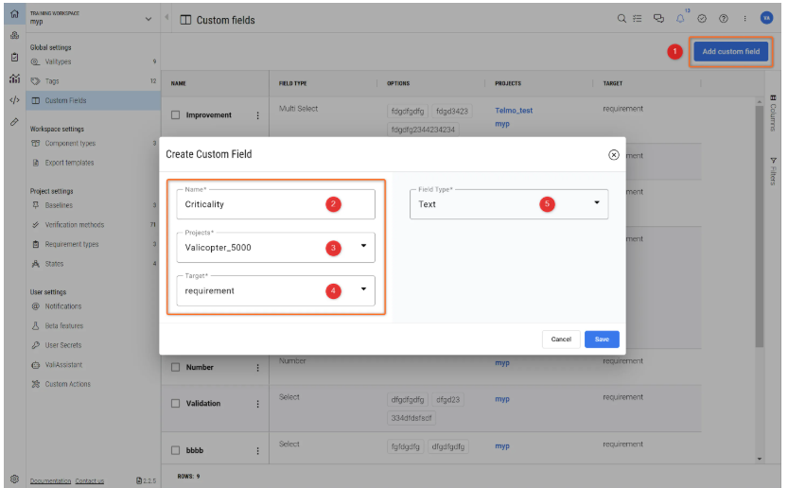Open the notifications bell icon

(680, 18)
